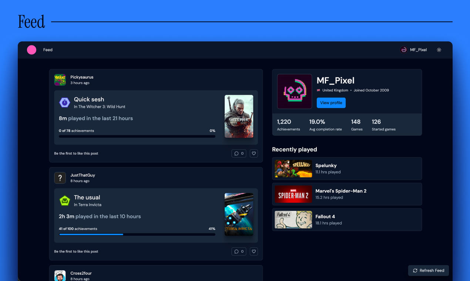The width and height of the screenshot is (470, 281).
Task: Click the Refresh Feed button
Action: (428, 270)
